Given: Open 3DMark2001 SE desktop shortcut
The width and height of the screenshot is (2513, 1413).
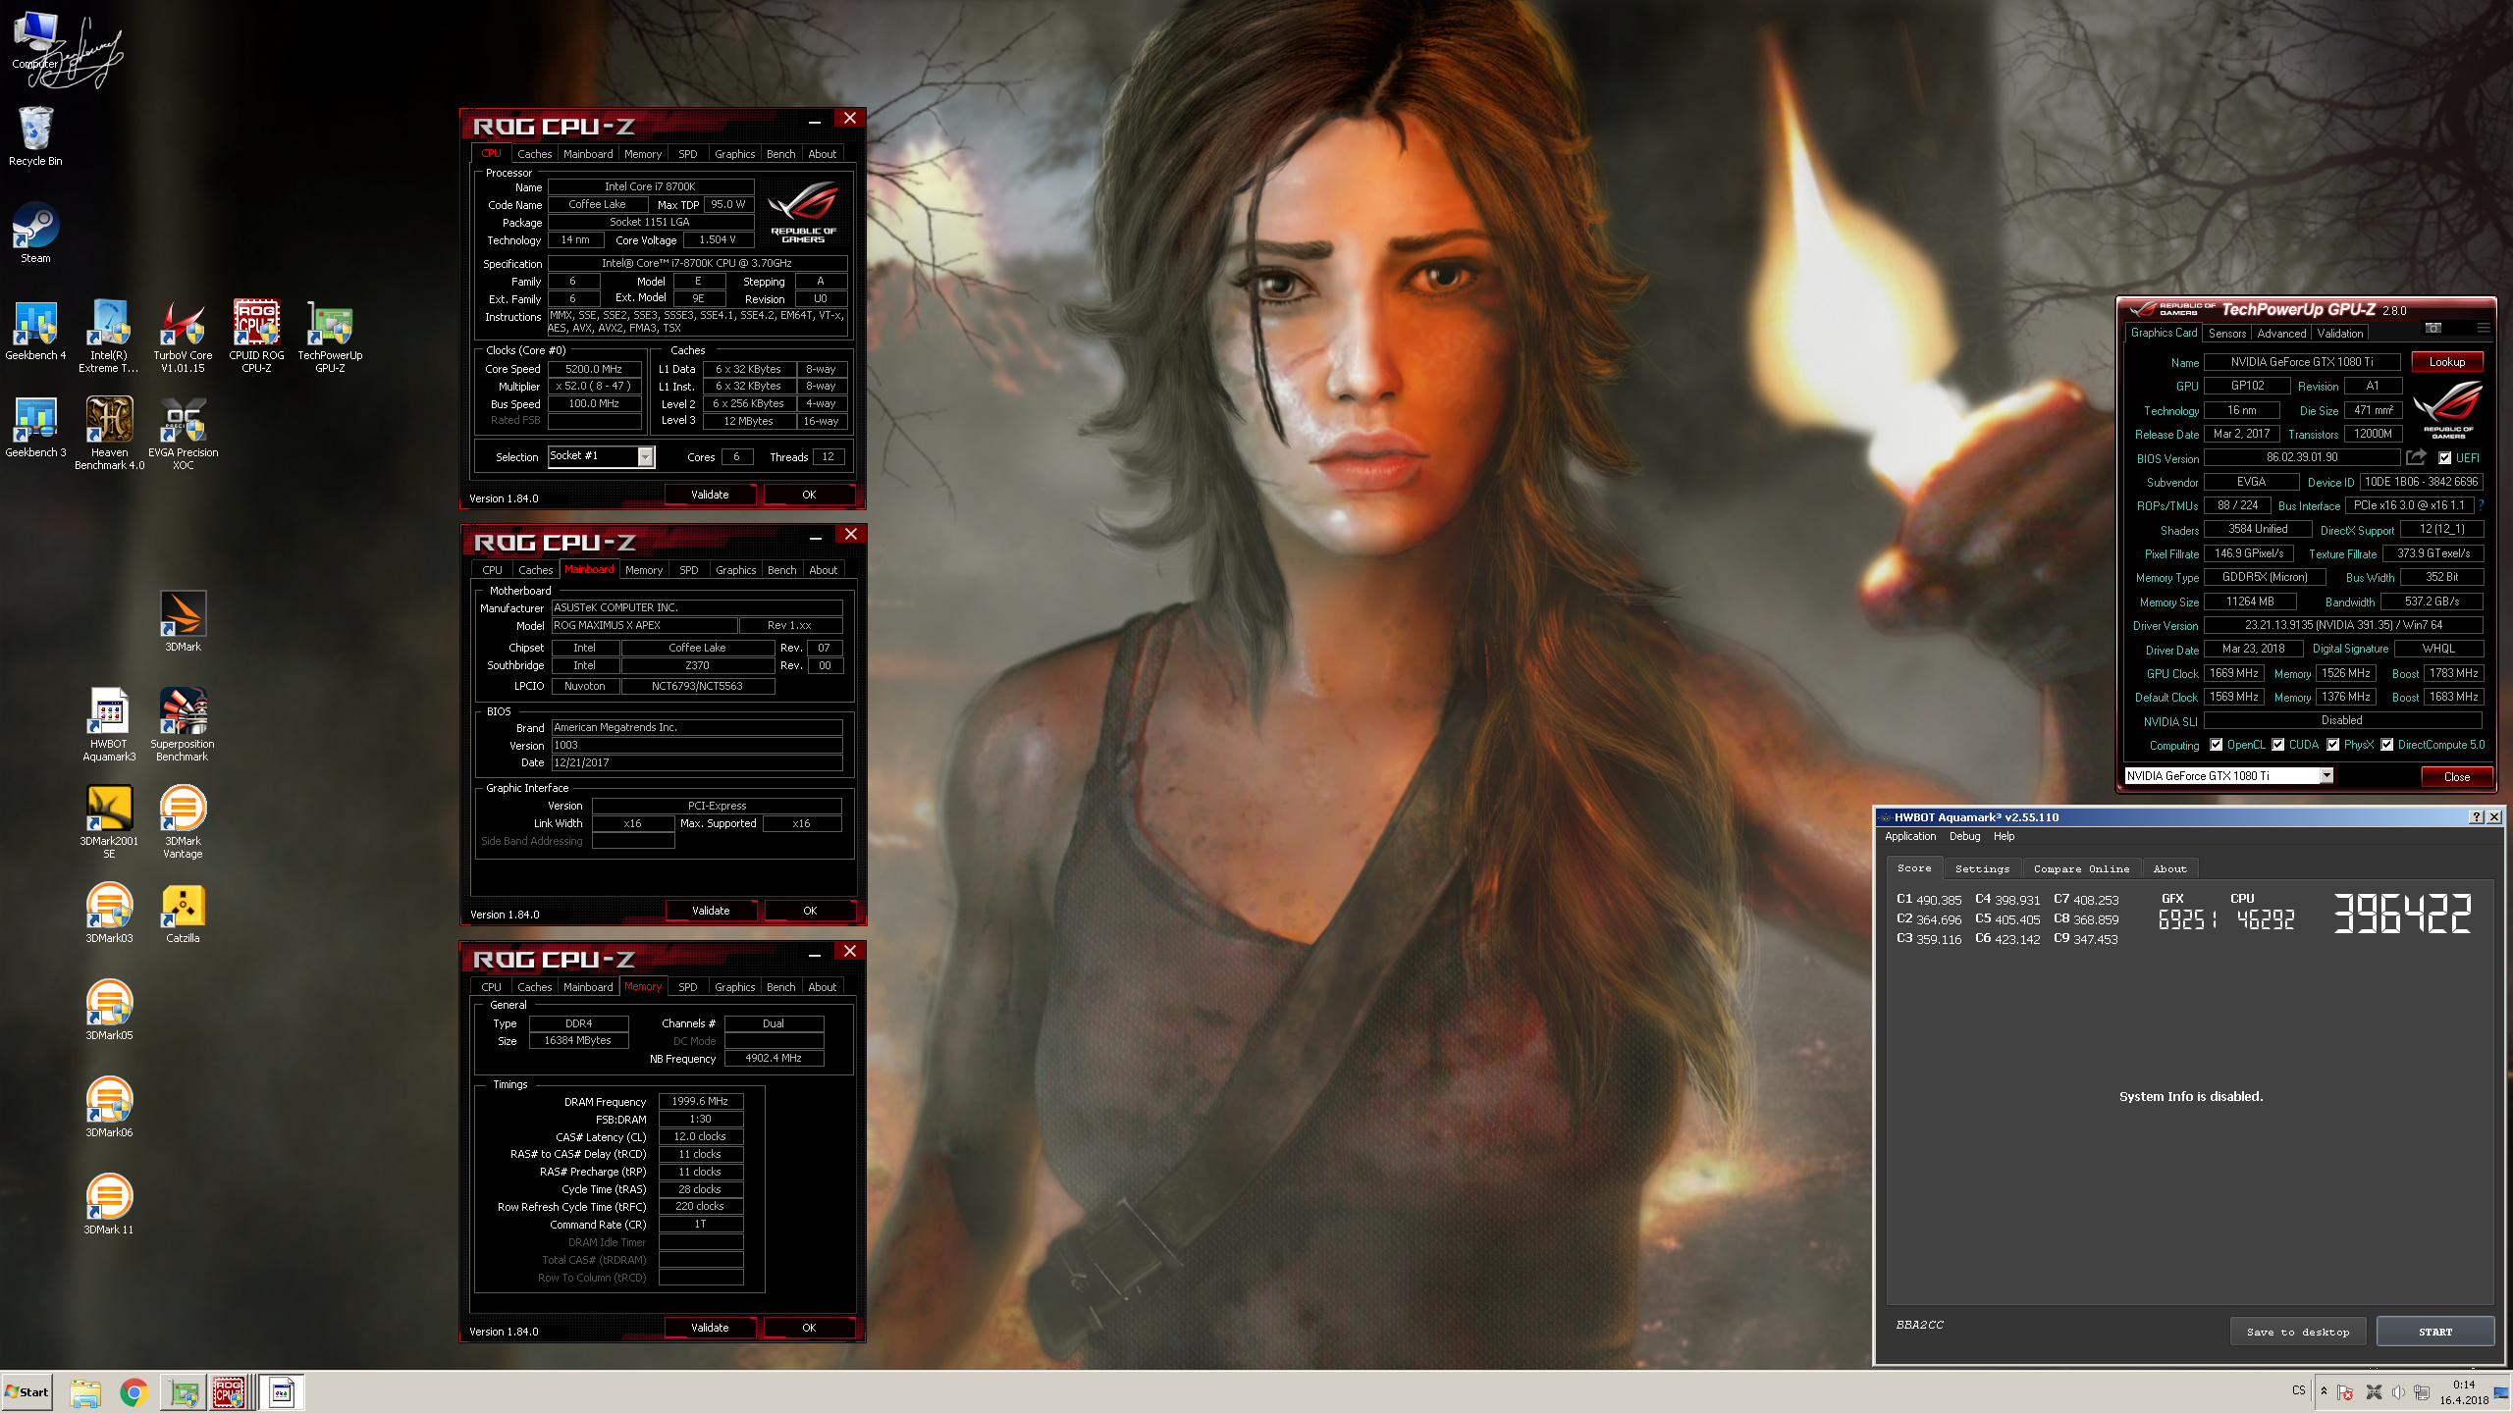Looking at the screenshot, I should tap(109, 822).
